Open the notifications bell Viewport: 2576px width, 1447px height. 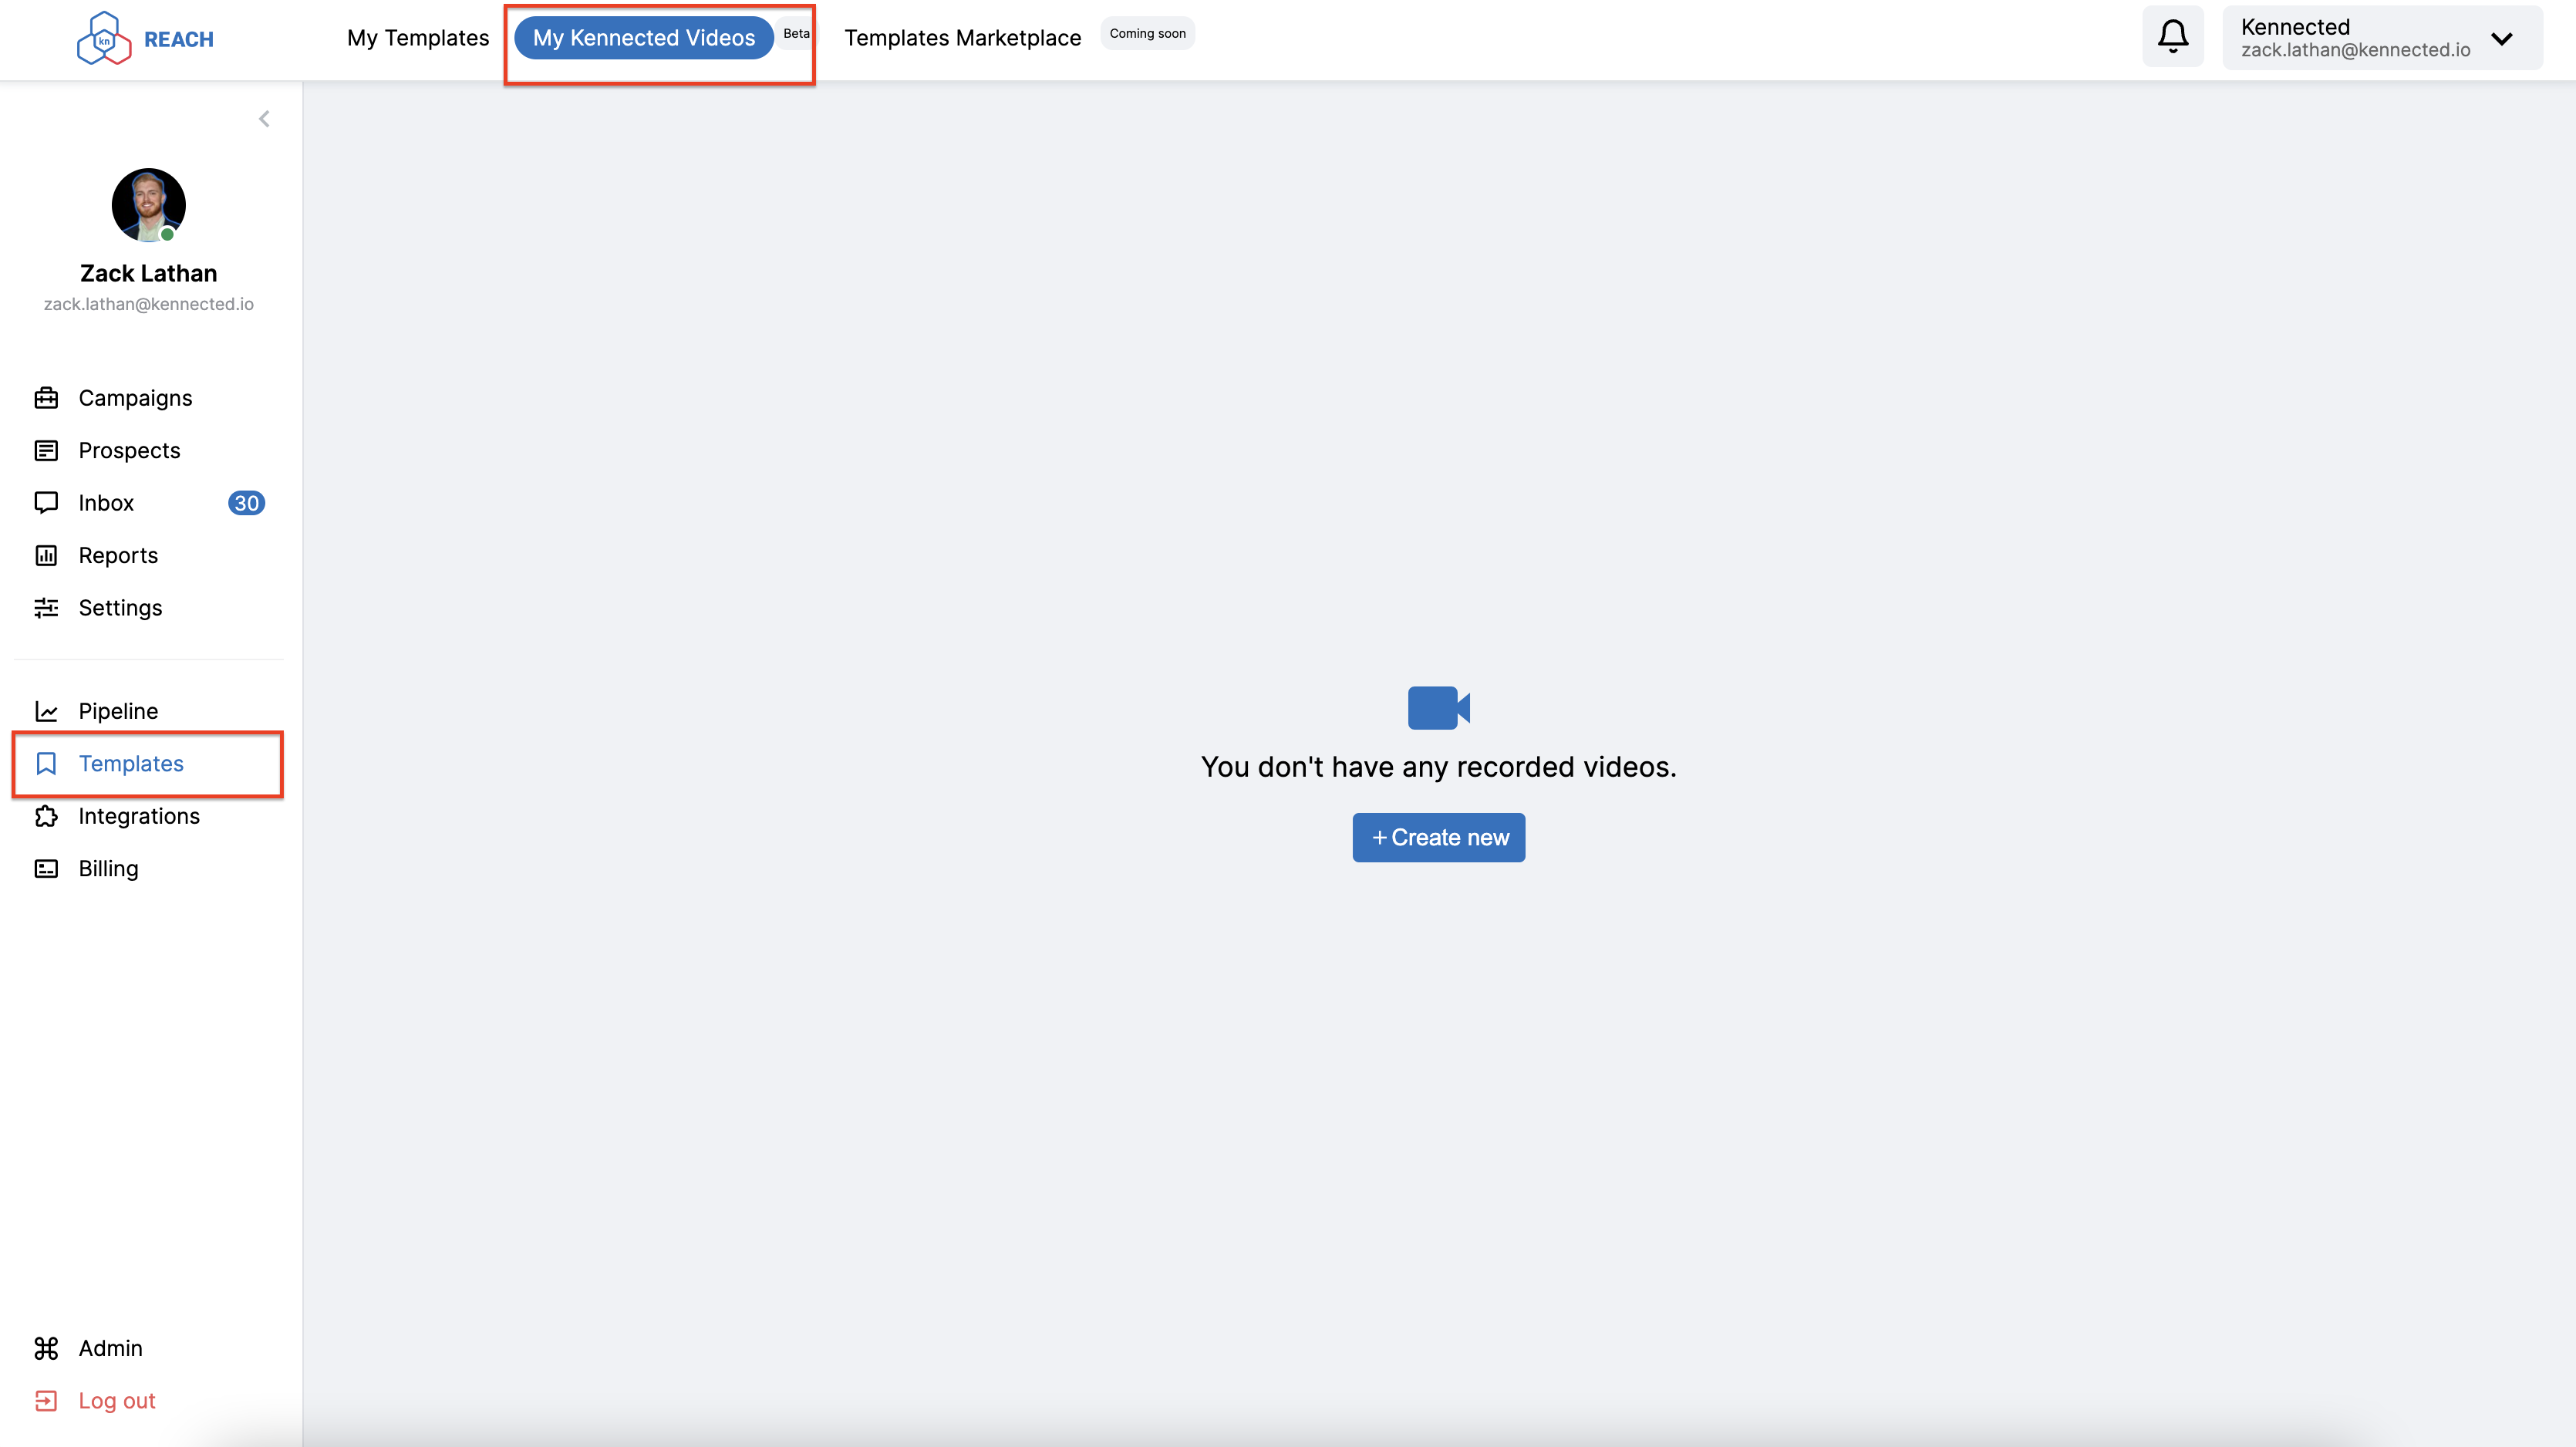point(2172,37)
